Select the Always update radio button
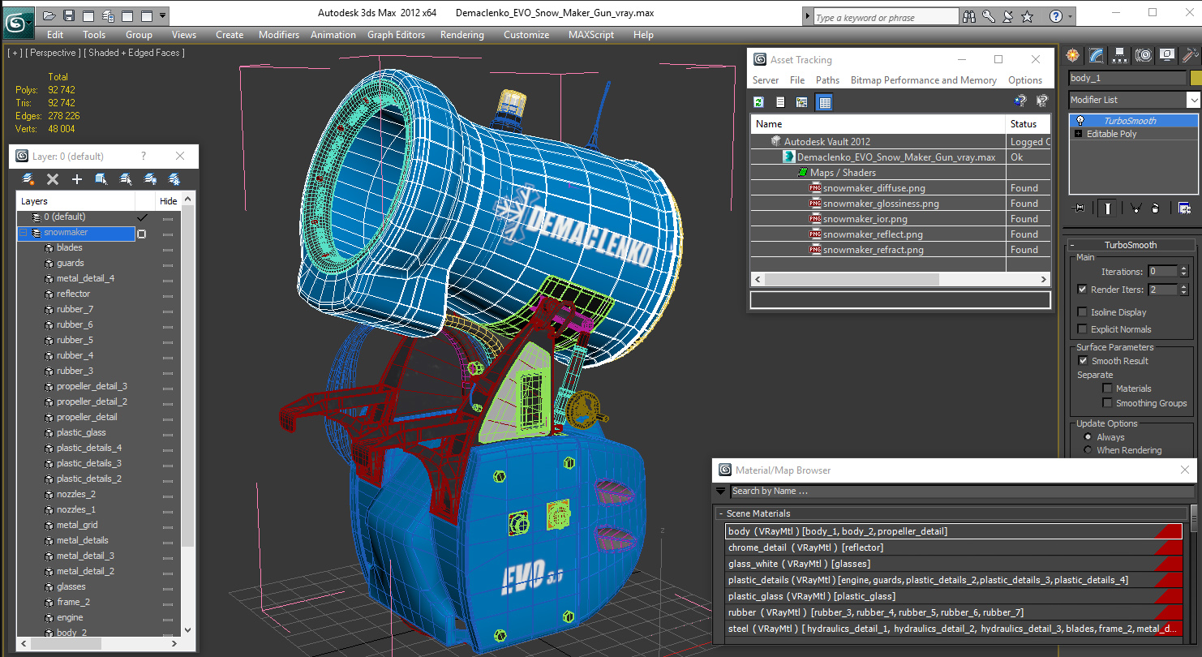This screenshot has height=657, width=1202. [1088, 437]
